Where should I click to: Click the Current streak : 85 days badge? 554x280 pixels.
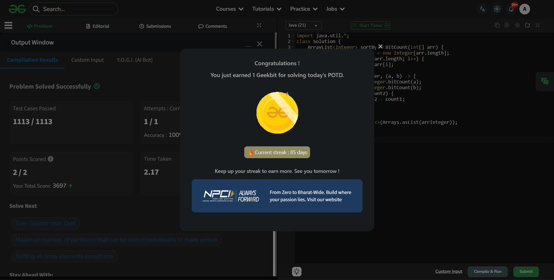pos(277,152)
